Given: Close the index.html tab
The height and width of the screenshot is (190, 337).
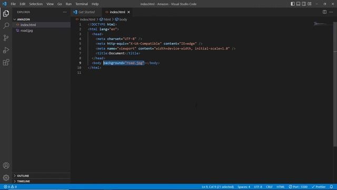Looking at the screenshot, I should point(128,12).
